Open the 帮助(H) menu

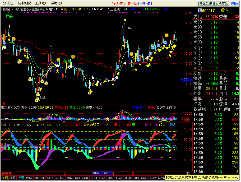click(x=56, y=3)
